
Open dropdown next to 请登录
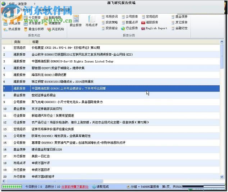coord(35,4)
